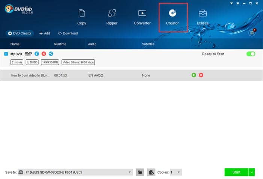Click the My DVD title label
This screenshot has height=179, width=263.
[x=16, y=54]
